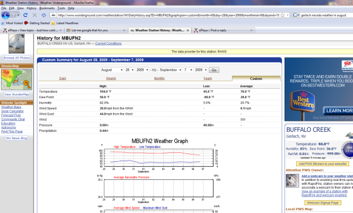Open the Getting Started bookmark
353x213 pixels.
37,23
